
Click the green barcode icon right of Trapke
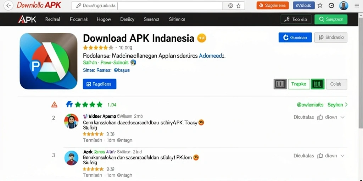click(318, 84)
